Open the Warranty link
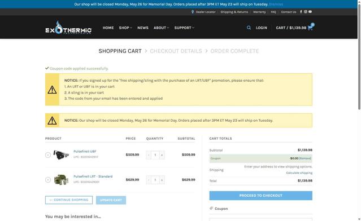The image size is (361, 221). coord(259,12)
